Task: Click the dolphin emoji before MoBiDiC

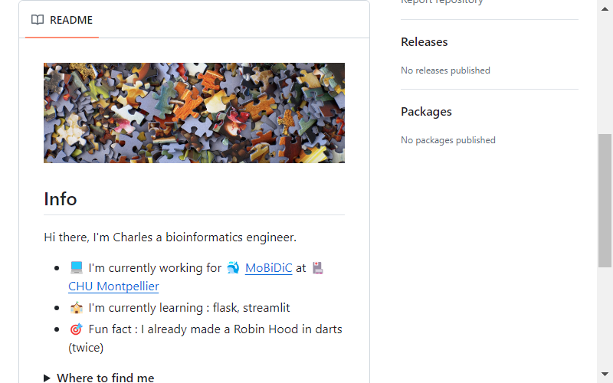Action: point(233,268)
